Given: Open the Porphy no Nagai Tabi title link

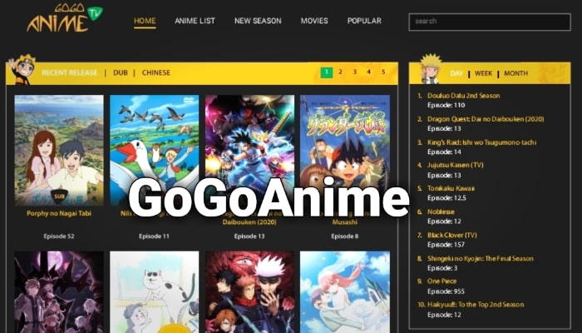Looking at the screenshot, I should tap(59, 213).
